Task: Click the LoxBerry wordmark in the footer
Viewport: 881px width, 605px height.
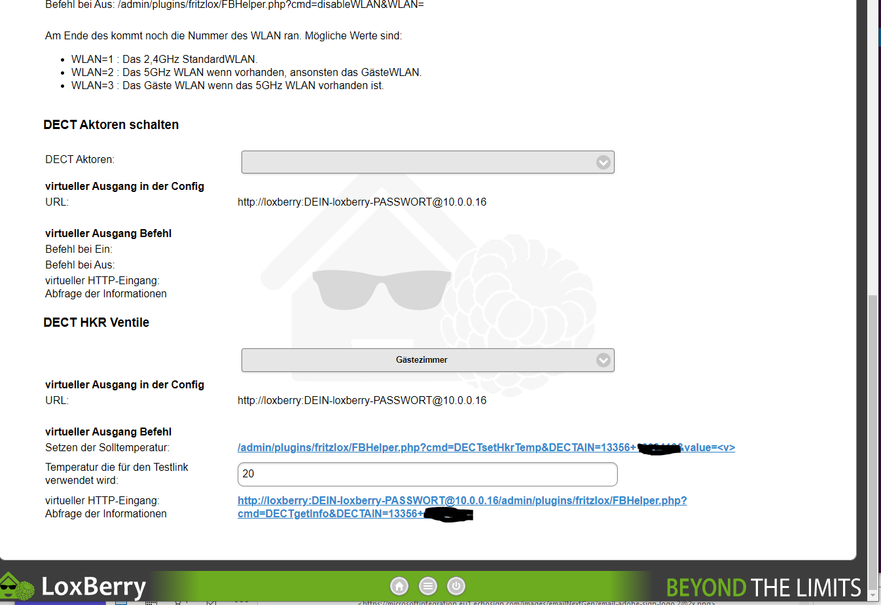Action: tap(94, 587)
